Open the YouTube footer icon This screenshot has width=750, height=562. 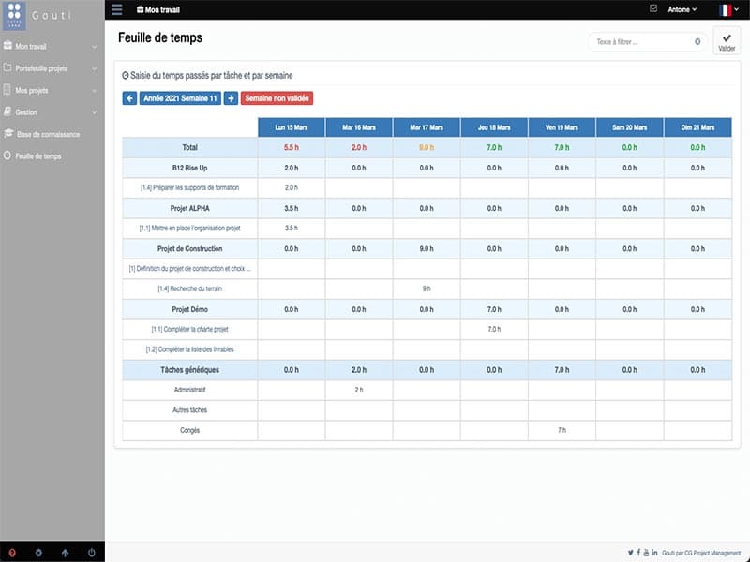tap(646, 553)
